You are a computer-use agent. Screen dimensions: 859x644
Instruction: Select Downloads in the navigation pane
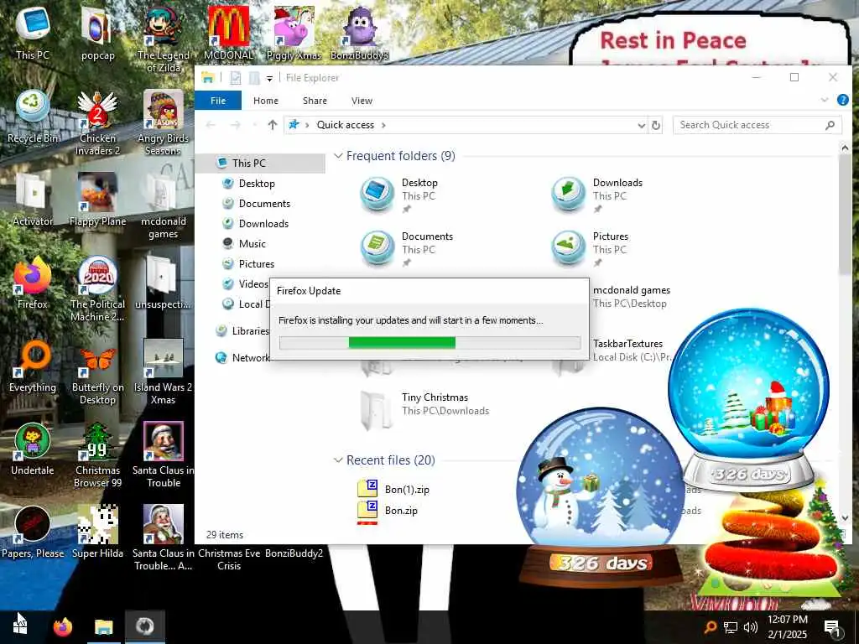click(x=265, y=224)
